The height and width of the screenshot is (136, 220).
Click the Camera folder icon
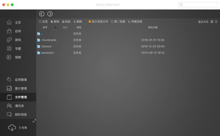[38, 47]
